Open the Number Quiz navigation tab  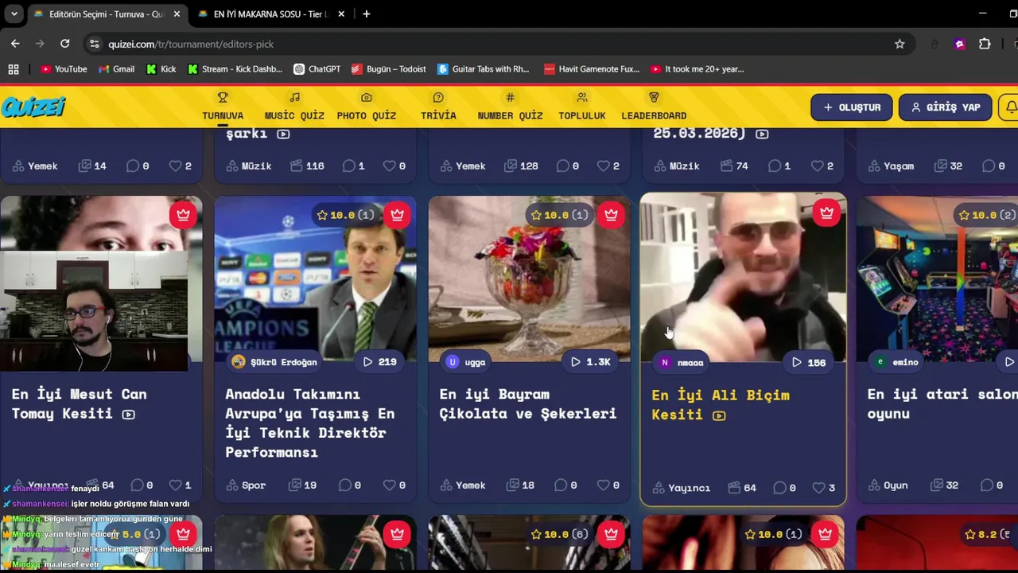pyautogui.click(x=510, y=107)
